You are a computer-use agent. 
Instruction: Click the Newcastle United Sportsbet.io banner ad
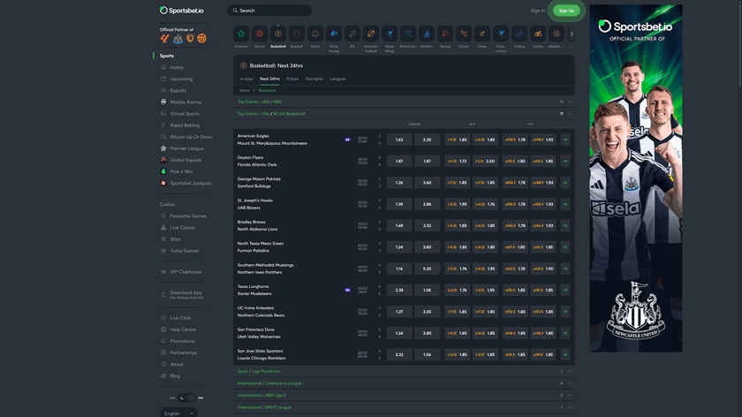(635, 178)
